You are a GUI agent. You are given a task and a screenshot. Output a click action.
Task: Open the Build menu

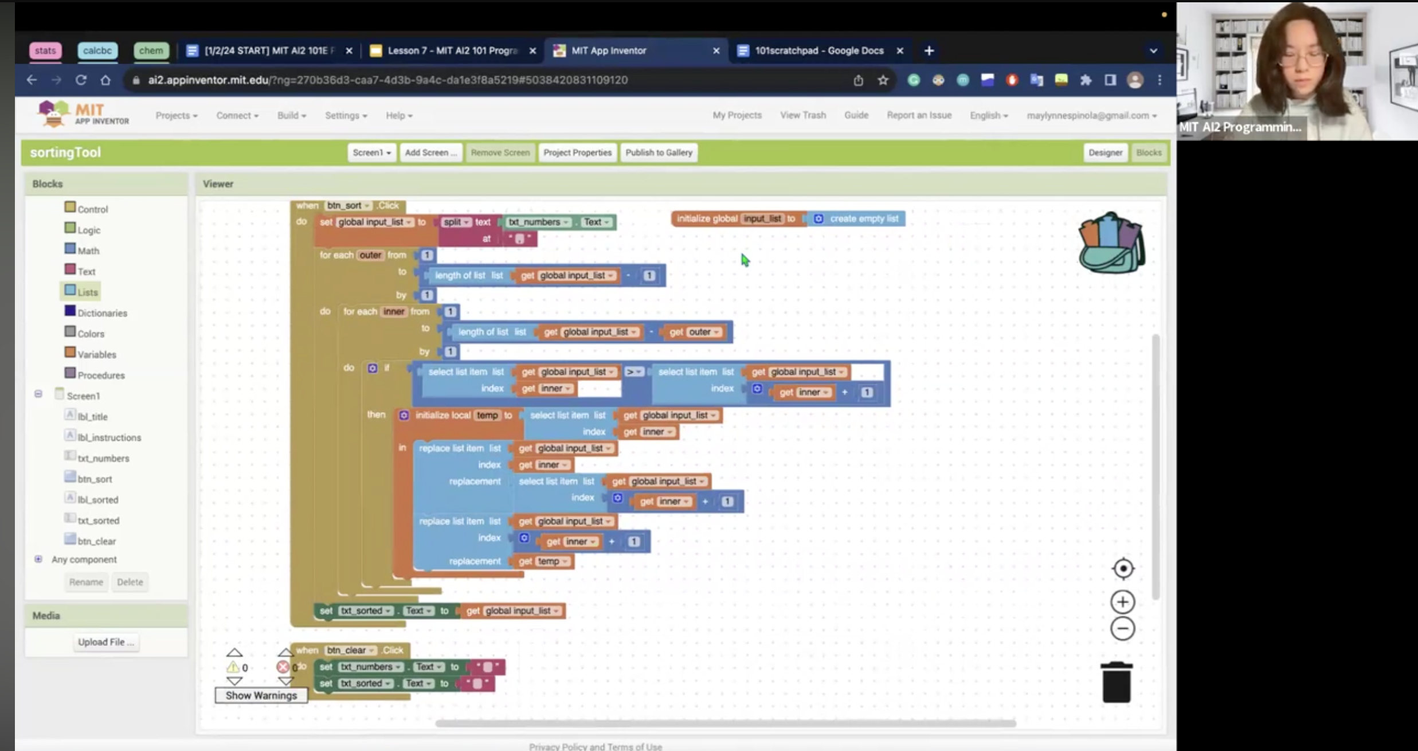291,115
